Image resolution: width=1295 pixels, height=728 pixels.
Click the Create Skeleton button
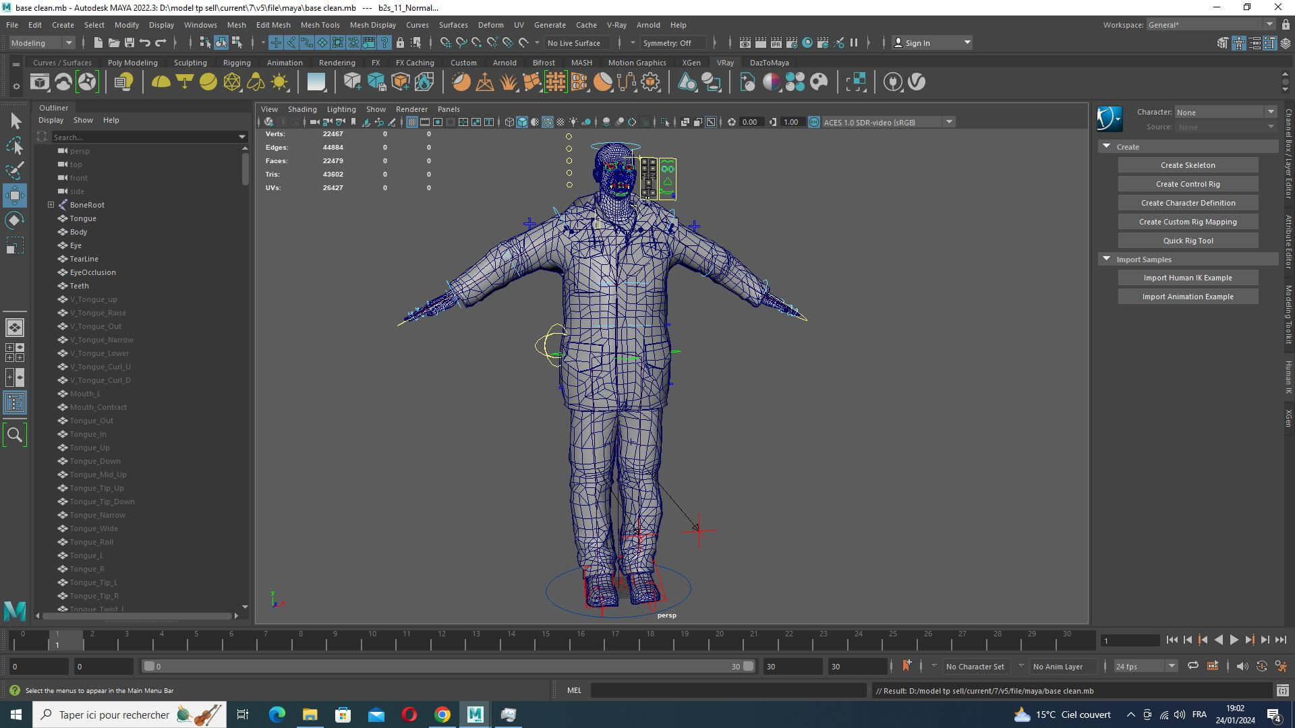point(1187,165)
